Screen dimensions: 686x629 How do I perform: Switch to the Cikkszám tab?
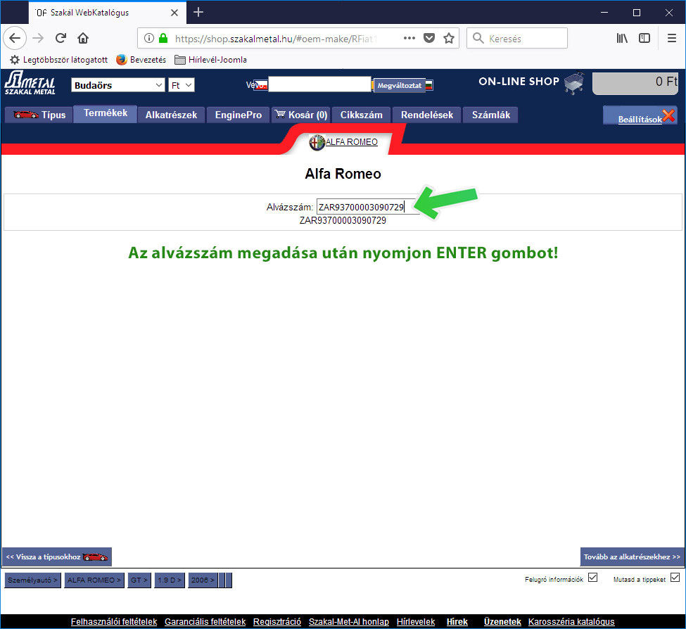pos(362,115)
